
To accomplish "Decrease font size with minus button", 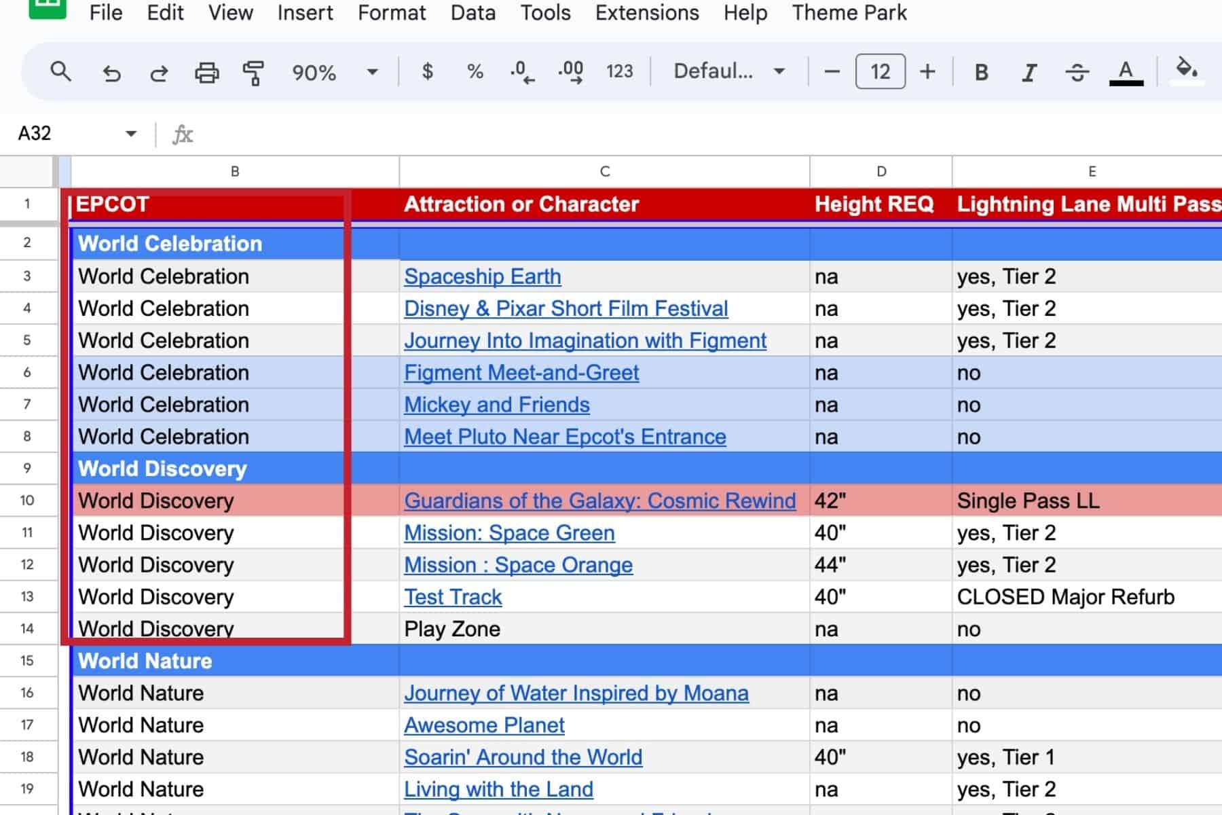I will [x=832, y=71].
